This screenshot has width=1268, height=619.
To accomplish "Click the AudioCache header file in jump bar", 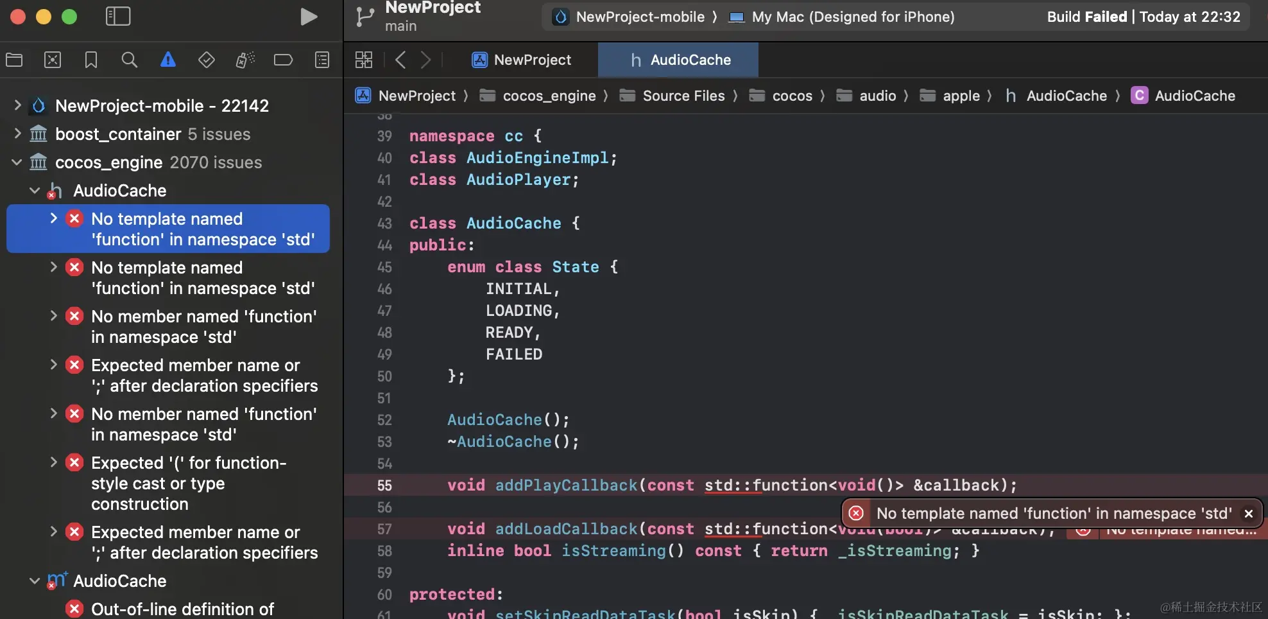I will (x=1056, y=96).
